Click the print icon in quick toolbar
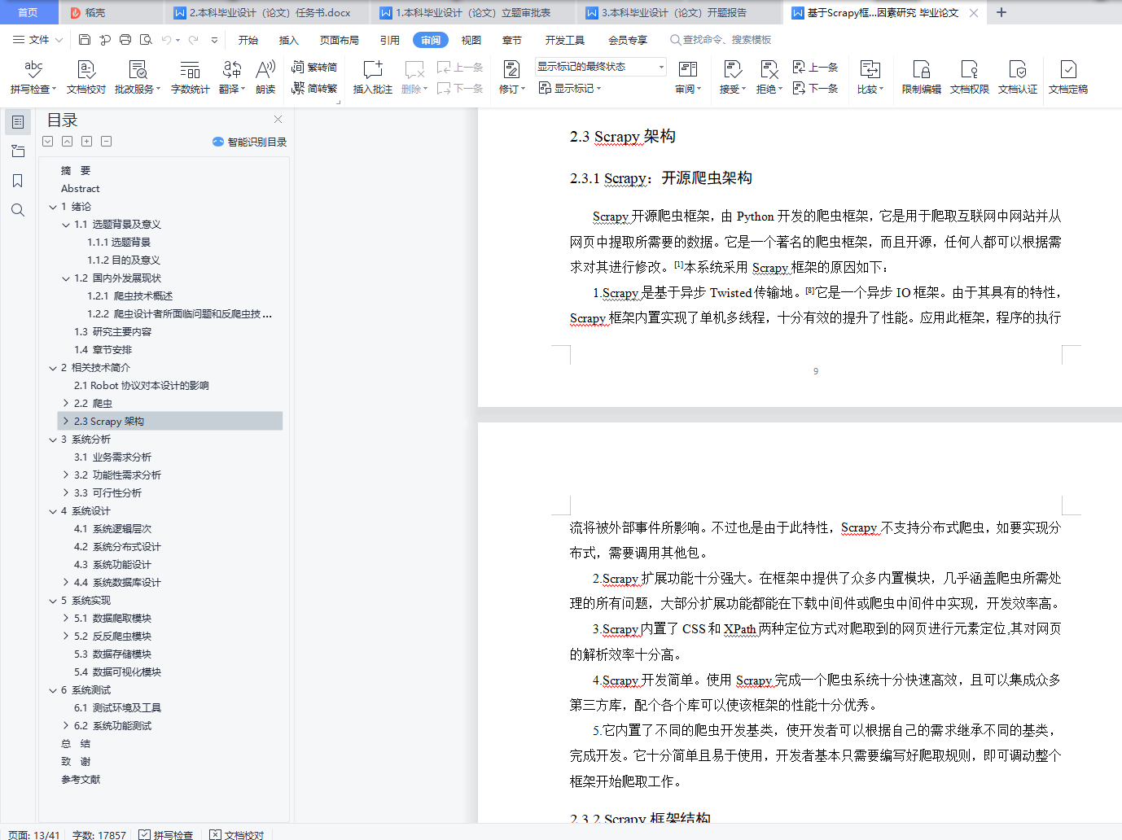The width and height of the screenshot is (1122, 840). tap(125, 40)
